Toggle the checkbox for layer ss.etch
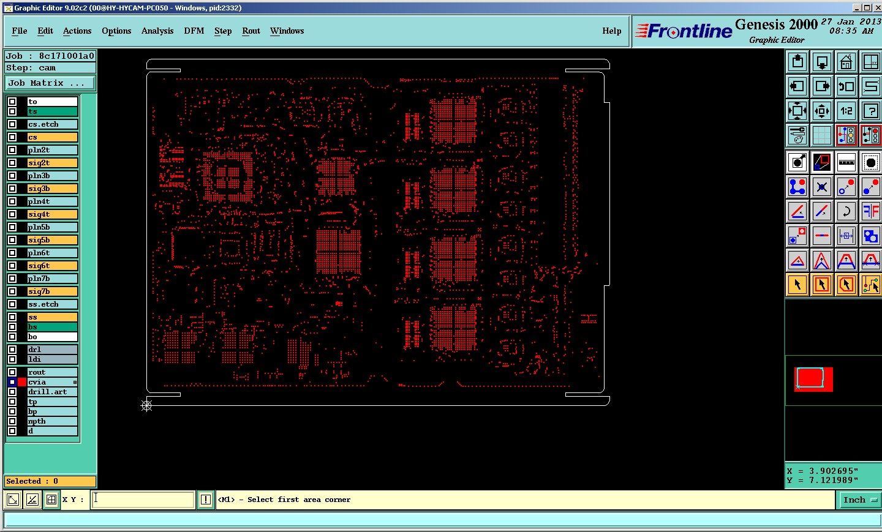The image size is (882, 532). click(x=12, y=304)
